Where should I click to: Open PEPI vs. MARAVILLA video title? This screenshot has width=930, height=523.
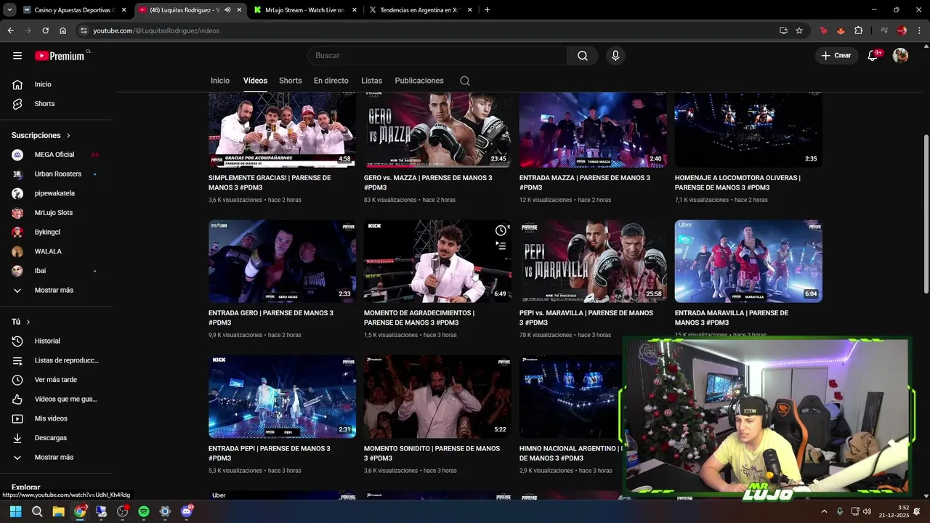click(586, 317)
